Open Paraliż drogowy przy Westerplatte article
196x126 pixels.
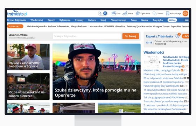[x=161, y=86]
